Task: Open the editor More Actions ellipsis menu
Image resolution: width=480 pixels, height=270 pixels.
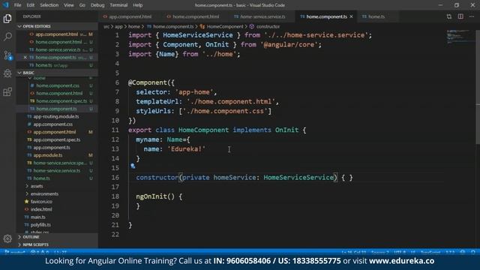Action: [472, 16]
